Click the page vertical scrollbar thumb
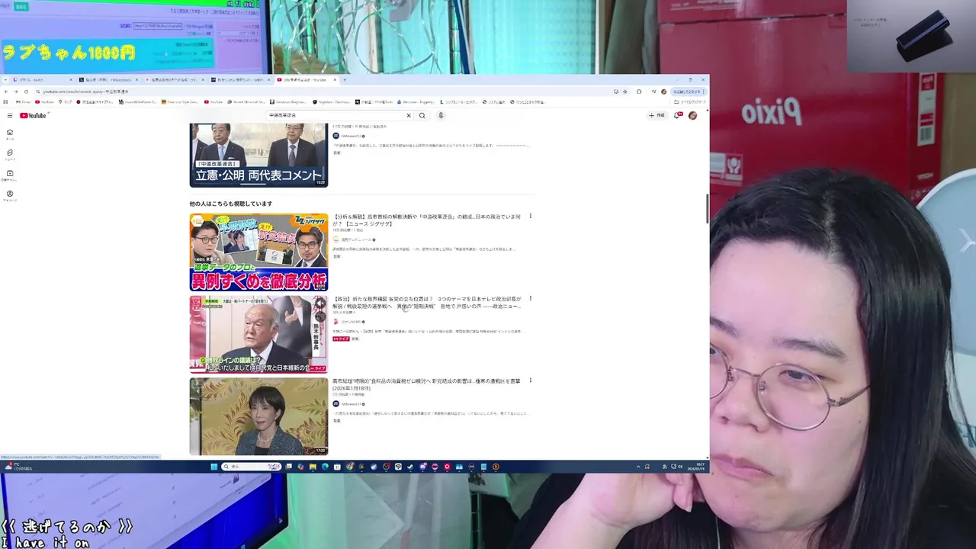 [x=708, y=209]
